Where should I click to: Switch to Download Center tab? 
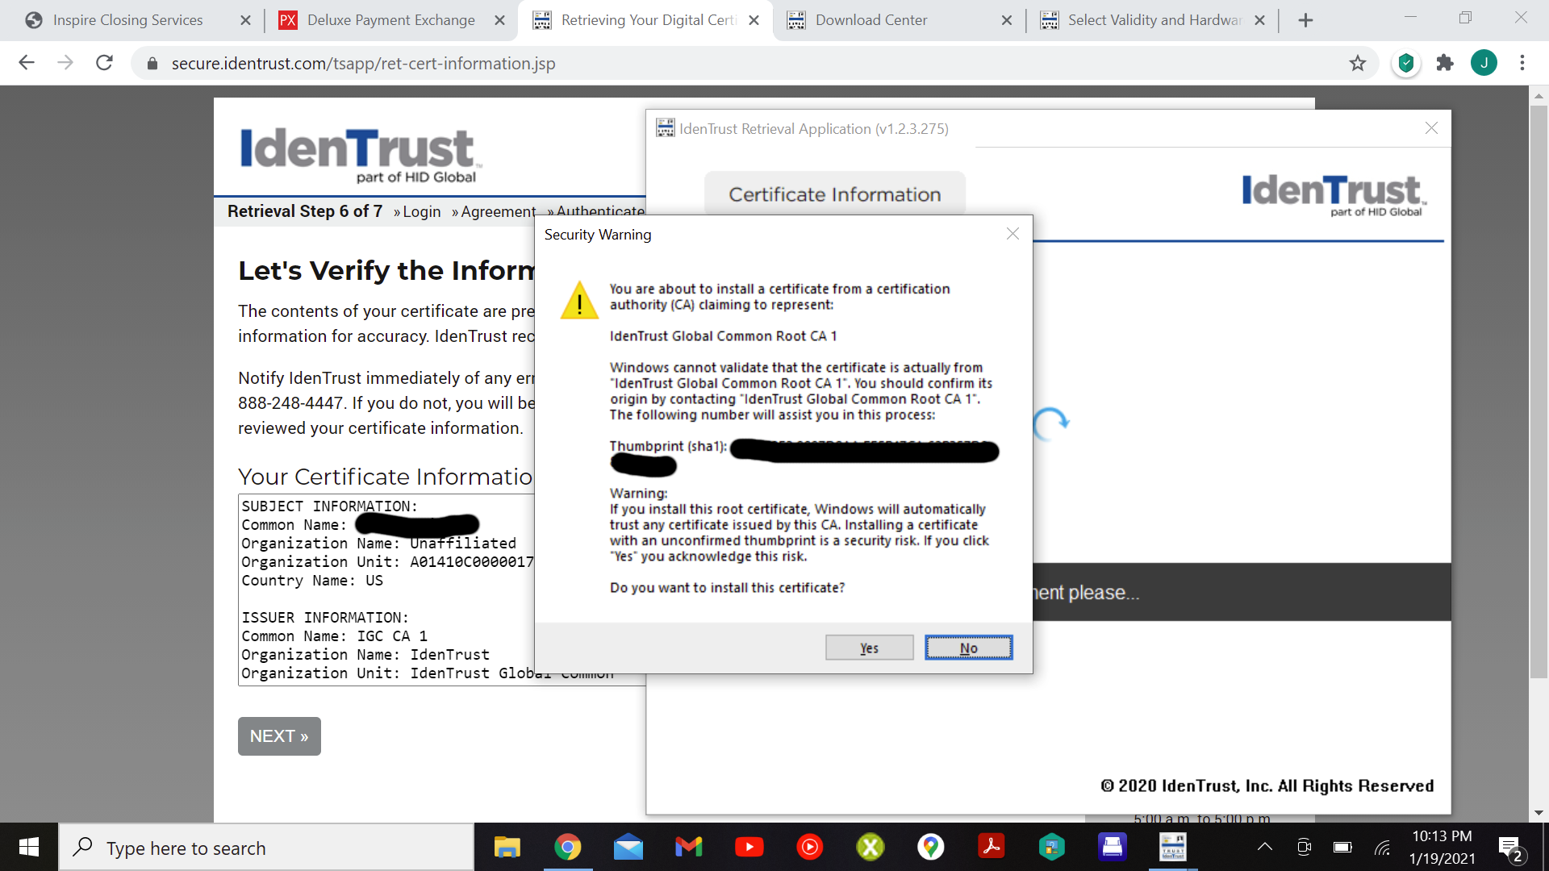871,20
